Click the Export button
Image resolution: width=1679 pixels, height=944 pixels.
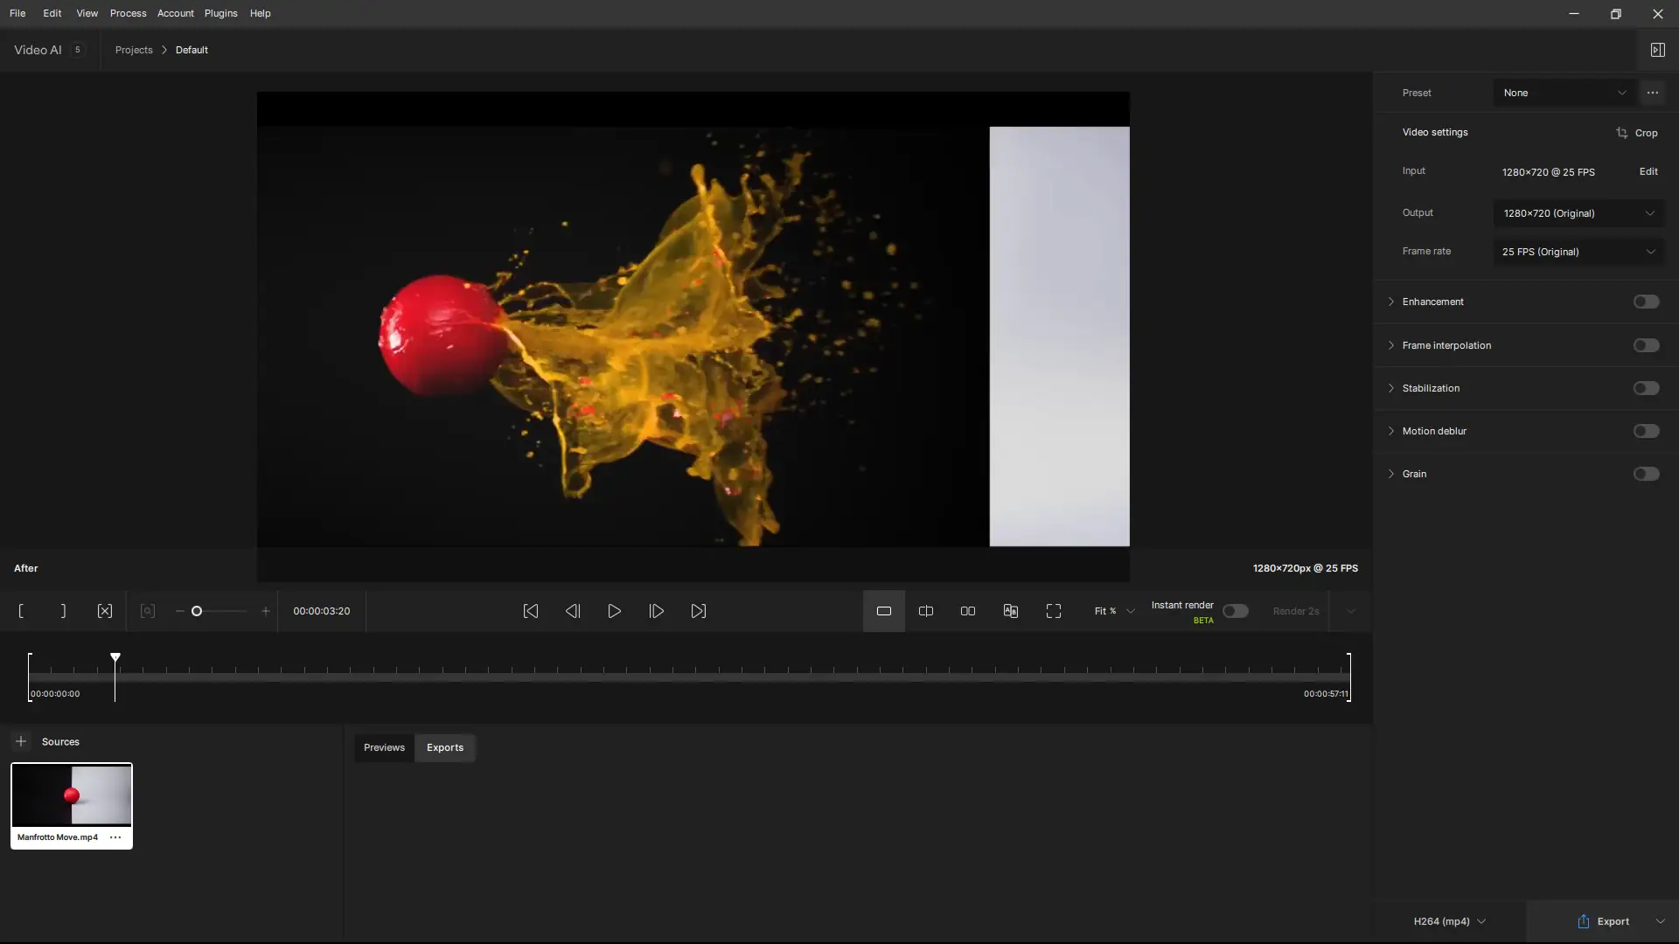point(1604,921)
